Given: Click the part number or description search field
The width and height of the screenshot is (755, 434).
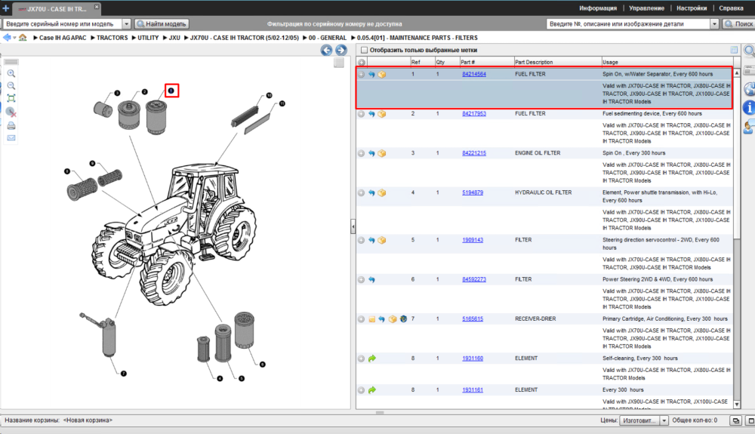Looking at the screenshot, I should pyautogui.click(x=628, y=23).
